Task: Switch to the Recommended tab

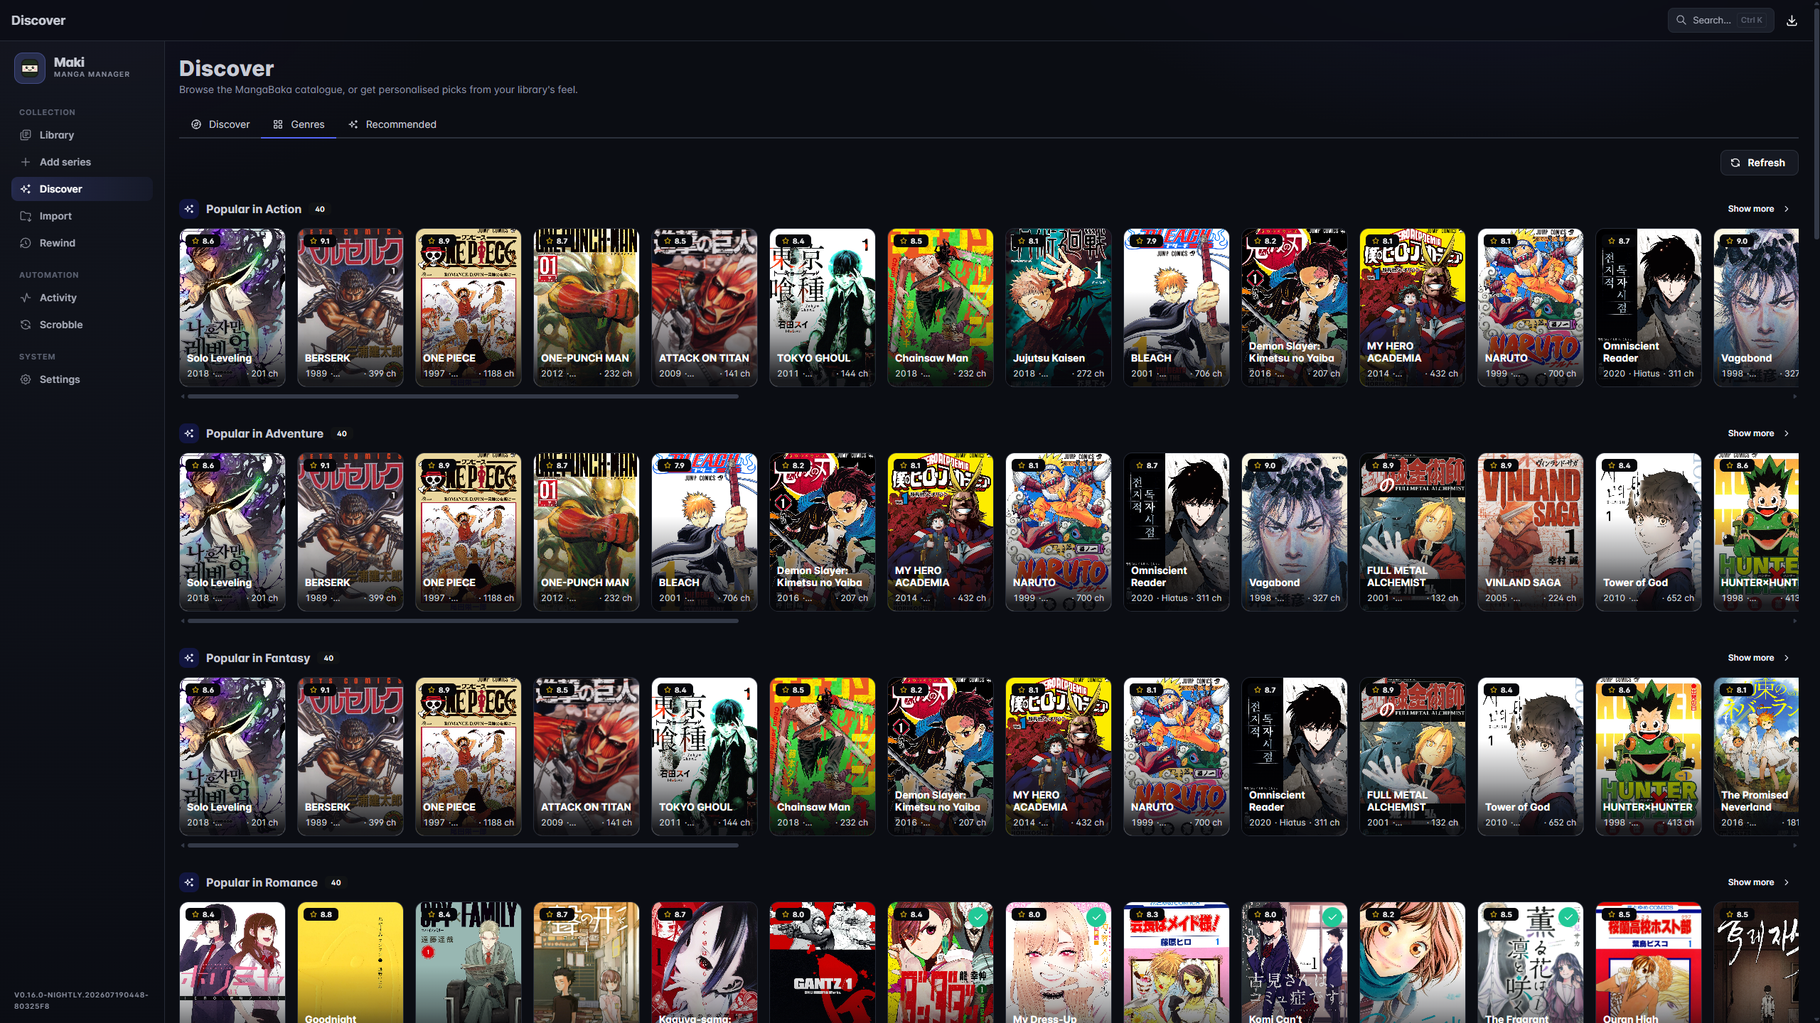Action: pos(392,124)
